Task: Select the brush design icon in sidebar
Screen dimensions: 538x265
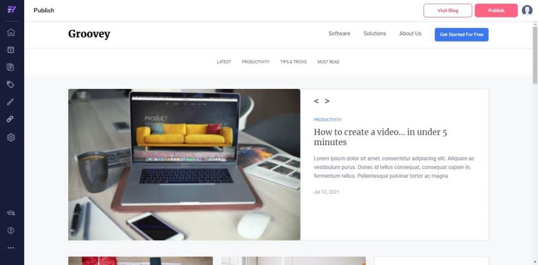Action: point(11,102)
